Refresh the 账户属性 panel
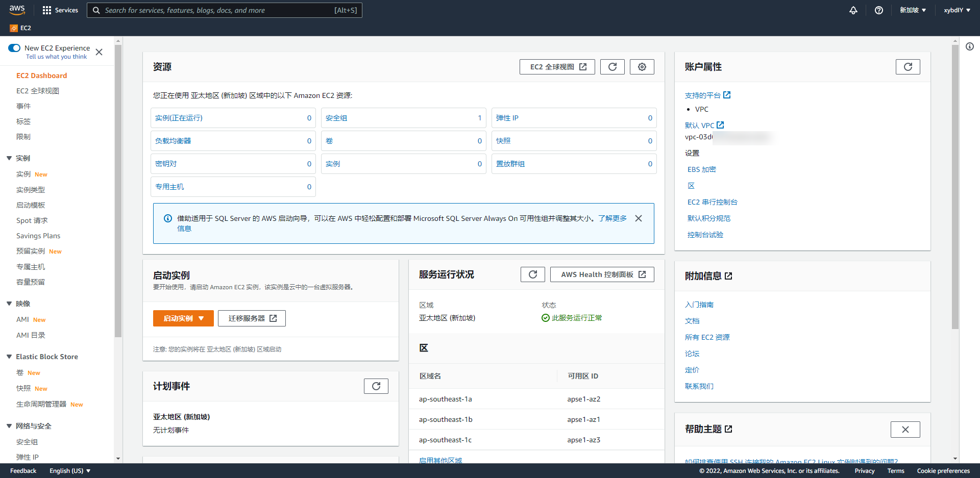980x478 pixels. tap(908, 67)
